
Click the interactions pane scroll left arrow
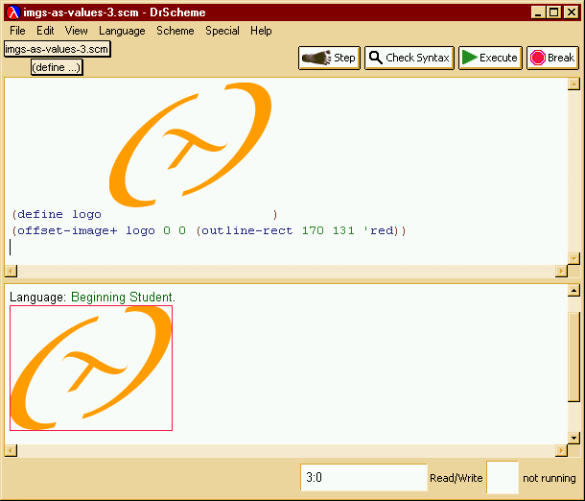(x=11, y=450)
